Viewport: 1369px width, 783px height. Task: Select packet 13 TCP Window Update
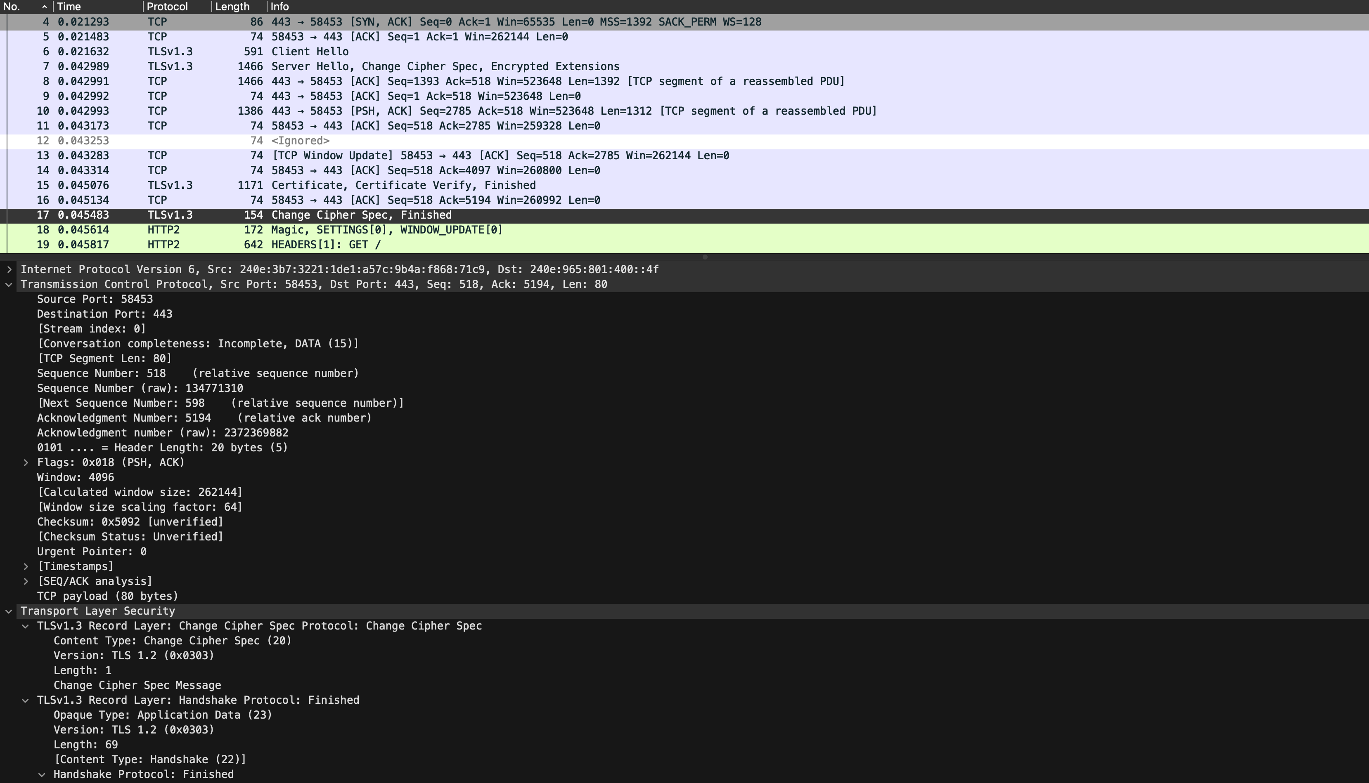[x=684, y=156]
